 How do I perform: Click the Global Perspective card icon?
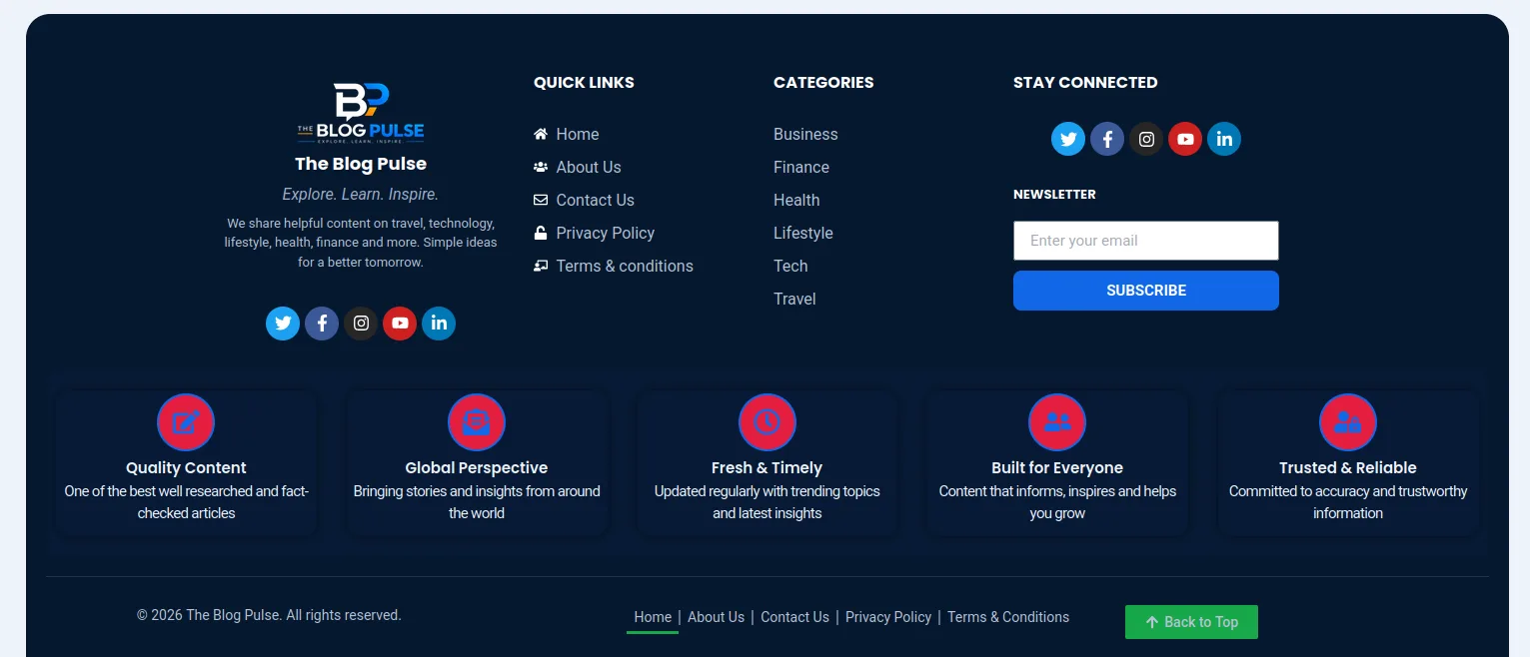click(477, 422)
